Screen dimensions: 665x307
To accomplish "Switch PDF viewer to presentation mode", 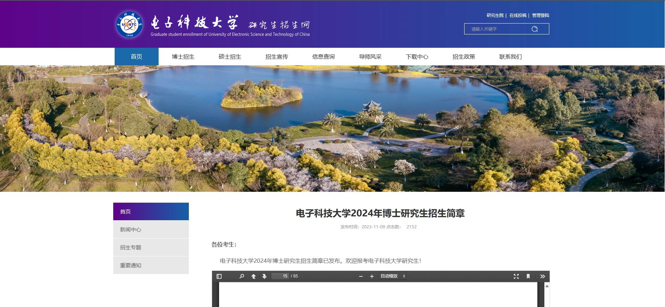I will click(x=516, y=276).
